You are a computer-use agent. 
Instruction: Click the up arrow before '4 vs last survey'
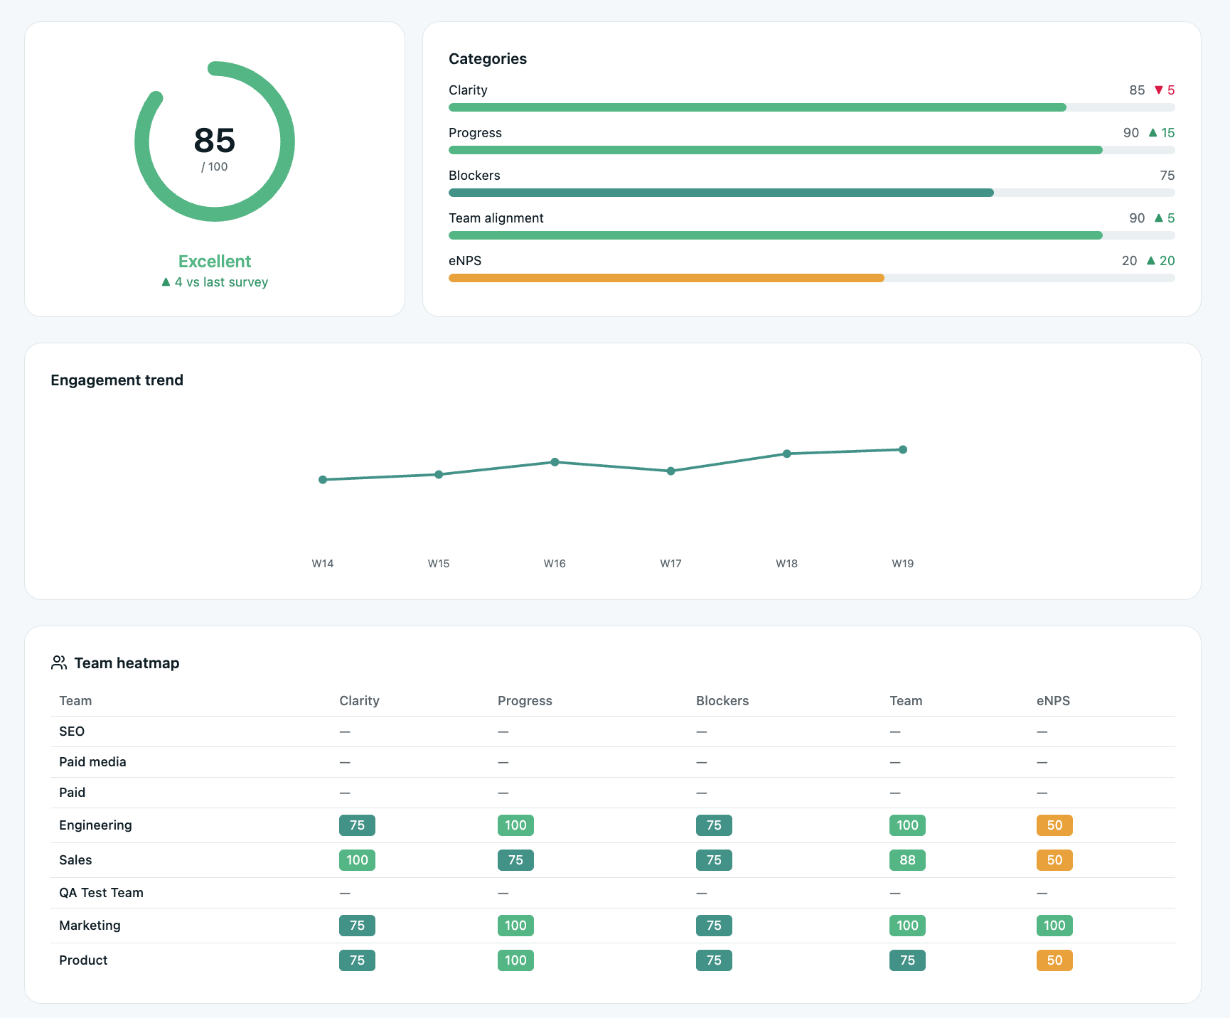(x=166, y=282)
